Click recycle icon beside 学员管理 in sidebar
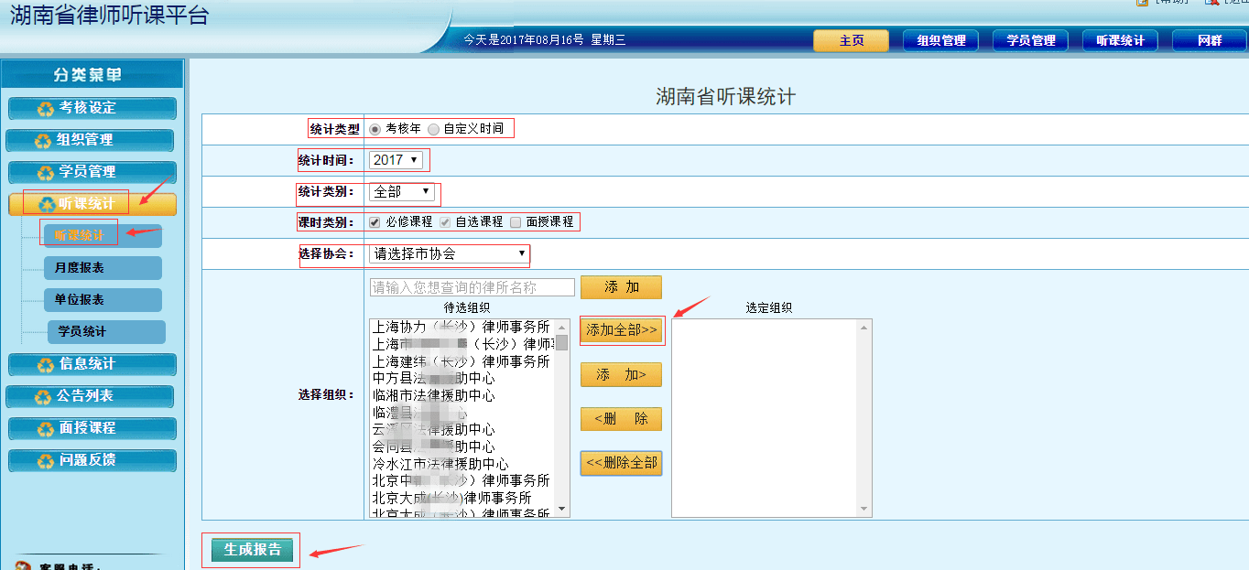The image size is (1249, 570). click(46, 173)
